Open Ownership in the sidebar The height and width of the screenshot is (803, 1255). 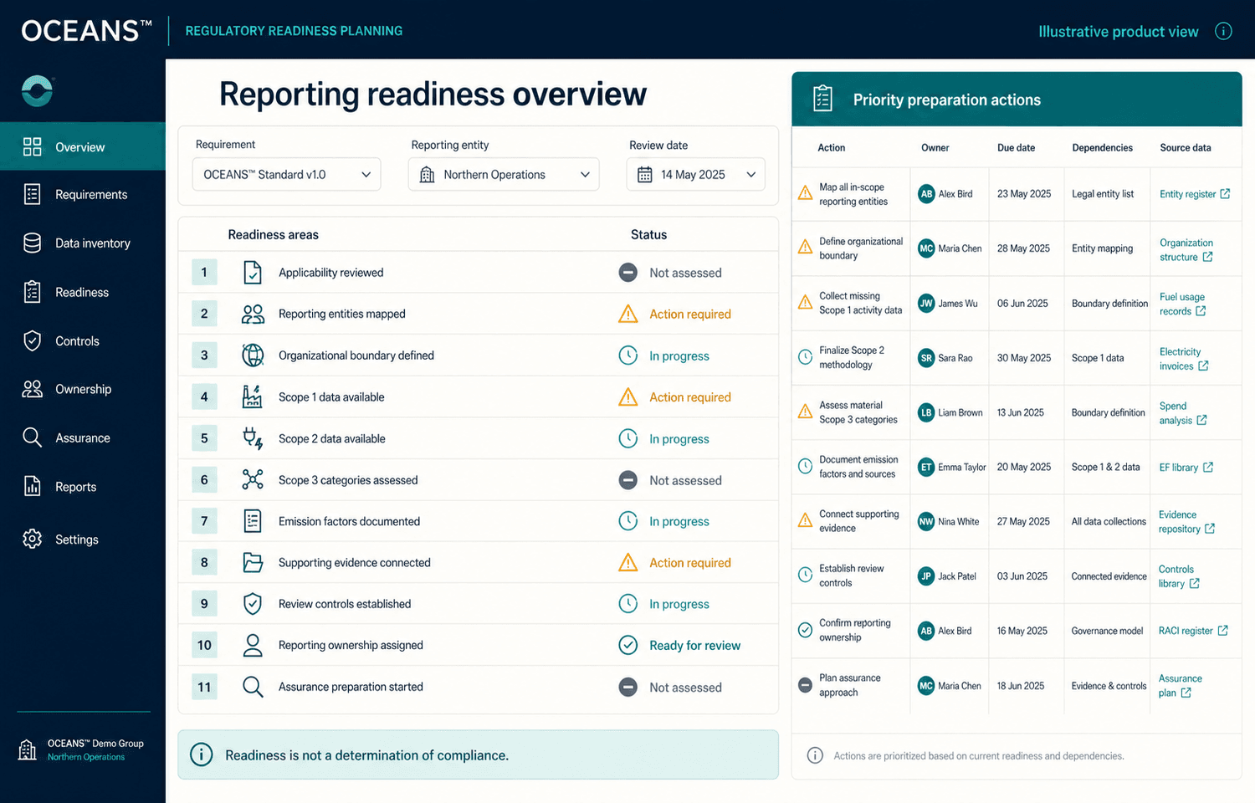point(83,389)
